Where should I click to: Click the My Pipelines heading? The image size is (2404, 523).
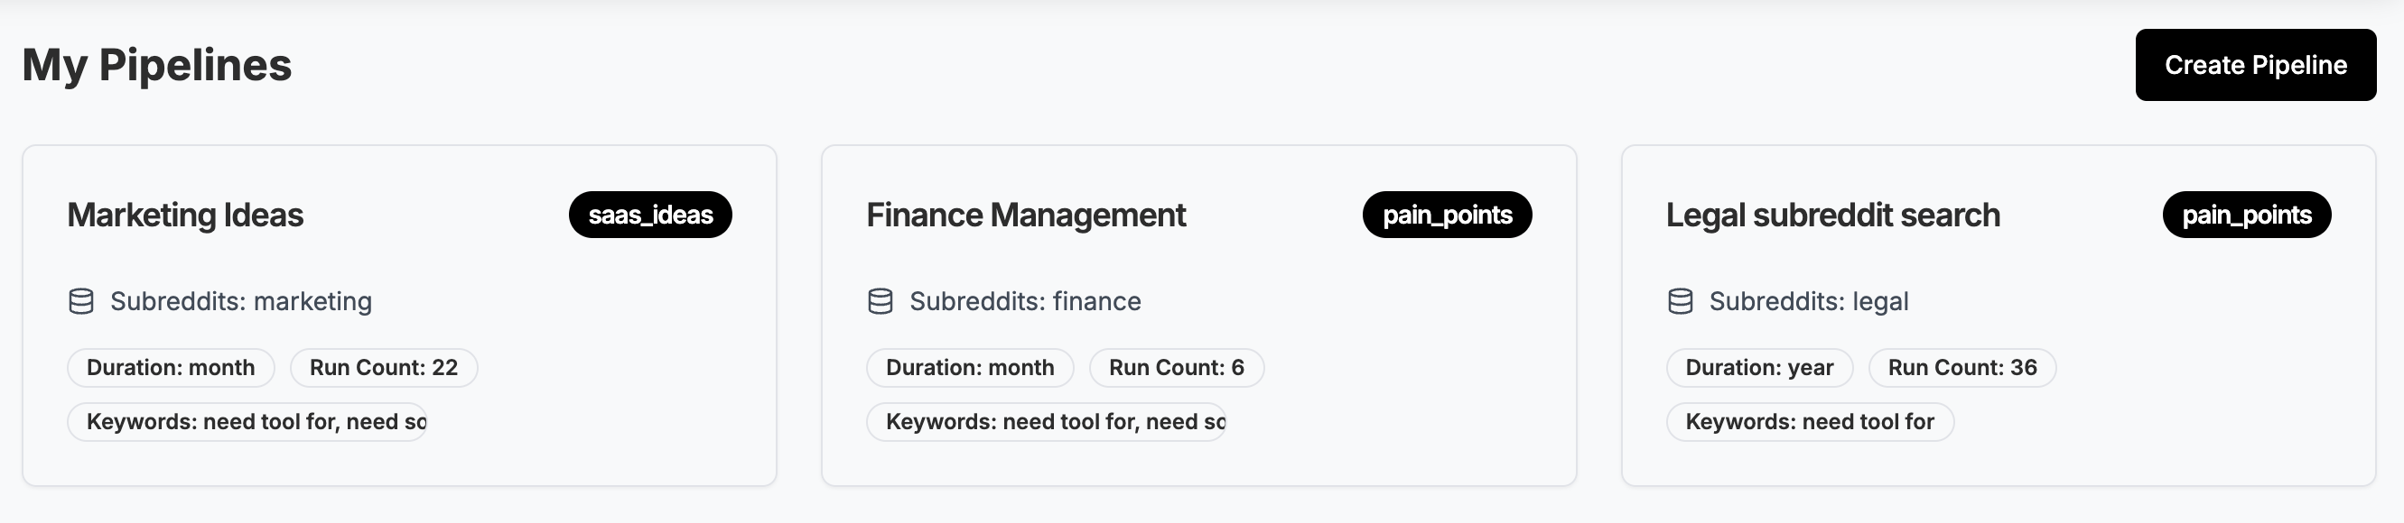point(157,65)
